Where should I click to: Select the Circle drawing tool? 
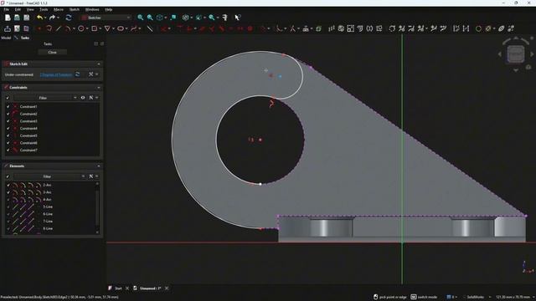point(81,28)
